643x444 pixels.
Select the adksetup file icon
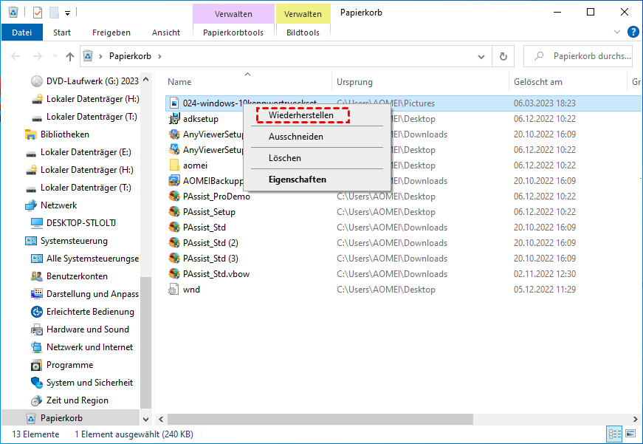coord(174,119)
